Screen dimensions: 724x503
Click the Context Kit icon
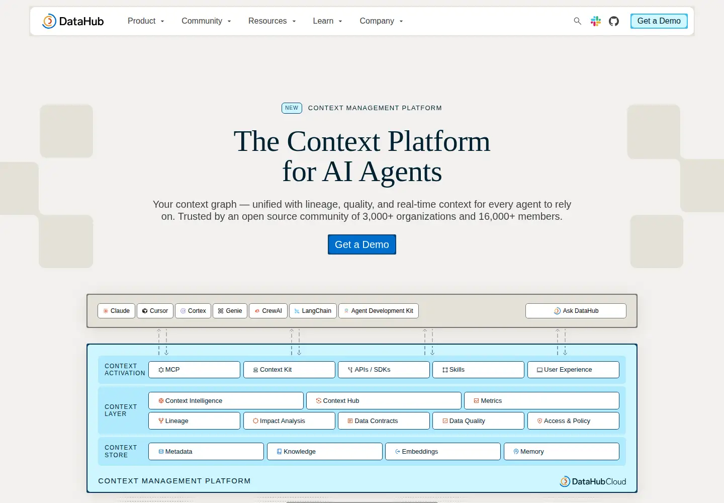(x=255, y=370)
